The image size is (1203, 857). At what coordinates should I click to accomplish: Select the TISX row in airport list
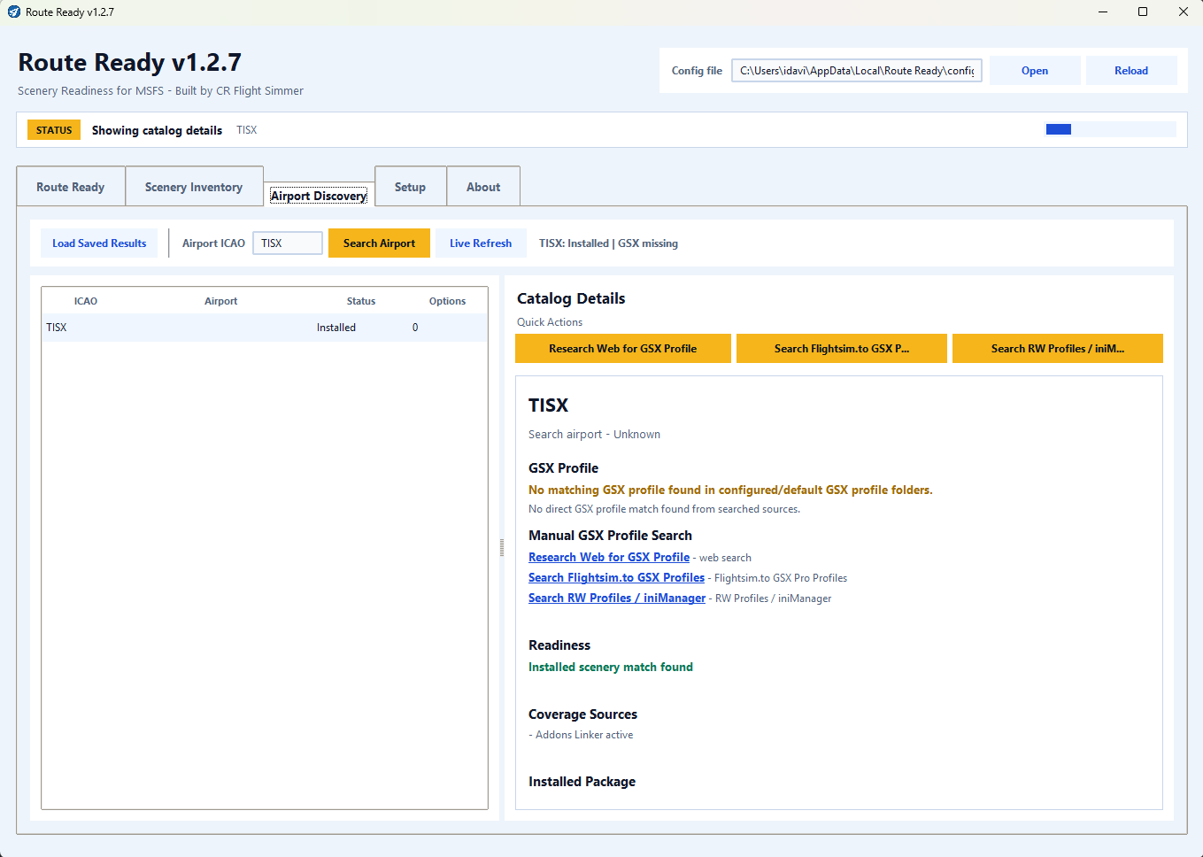[x=264, y=328]
